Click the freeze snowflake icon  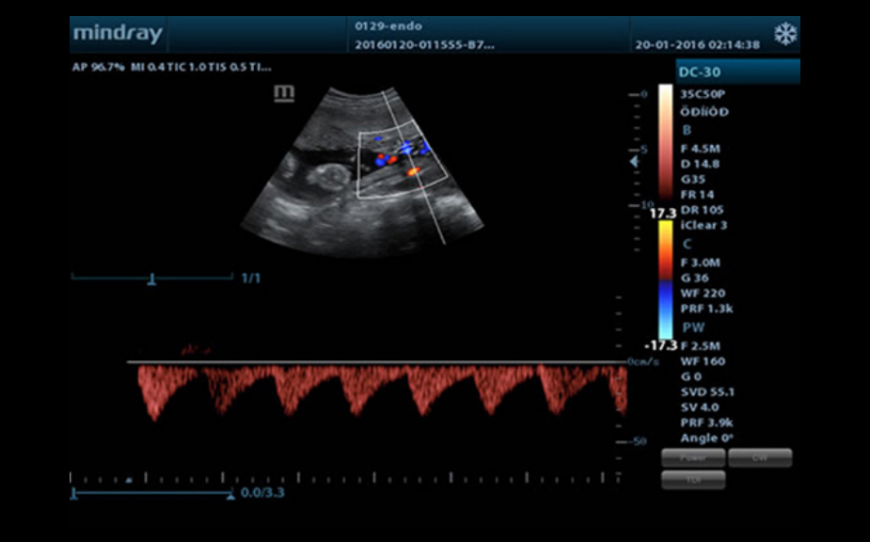pos(784,35)
